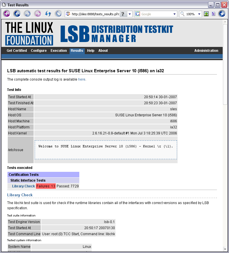229x253 pixels.
Task: Click the 'Host Name' label cell
Action: [x=21, y=109]
